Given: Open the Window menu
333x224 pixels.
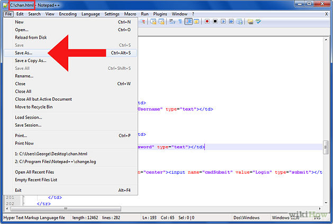Looking at the screenshot, I should pos(179,14).
